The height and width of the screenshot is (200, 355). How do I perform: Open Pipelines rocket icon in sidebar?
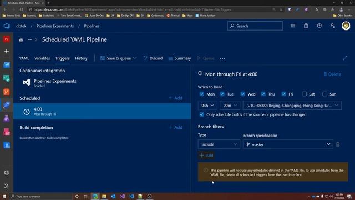point(7,105)
